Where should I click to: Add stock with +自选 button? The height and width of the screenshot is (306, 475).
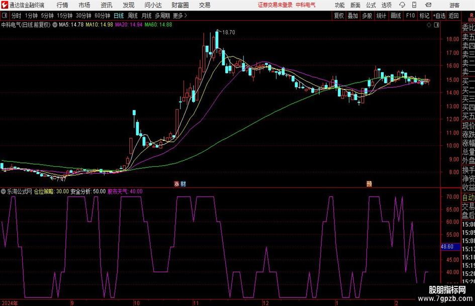(439, 16)
